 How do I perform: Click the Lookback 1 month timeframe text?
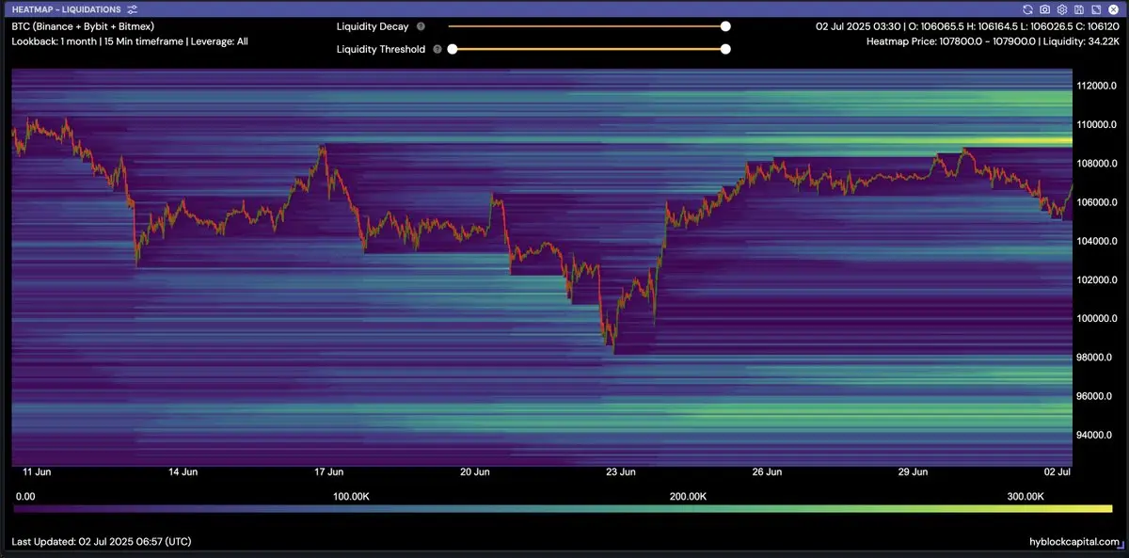[x=130, y=41]
